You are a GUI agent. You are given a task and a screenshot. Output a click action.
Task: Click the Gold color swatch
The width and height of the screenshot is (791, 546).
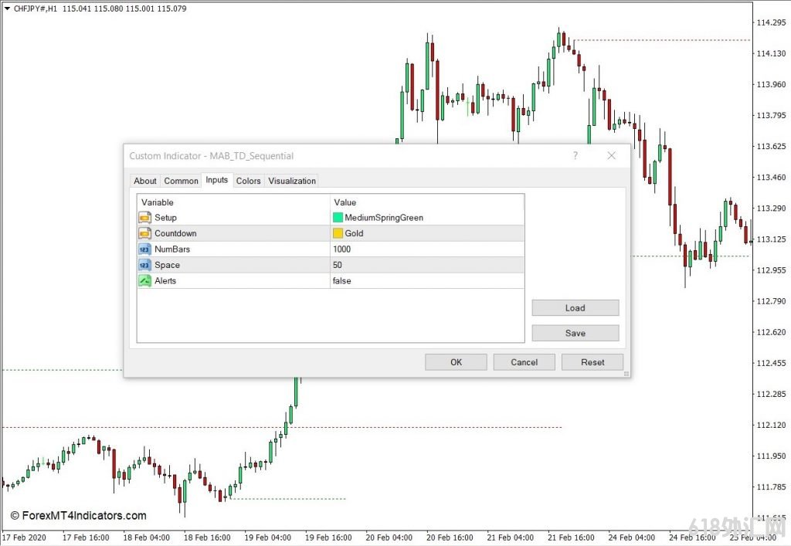tap(338, 233)
